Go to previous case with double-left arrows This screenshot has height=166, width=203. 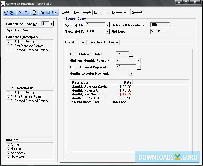point(20,12)
